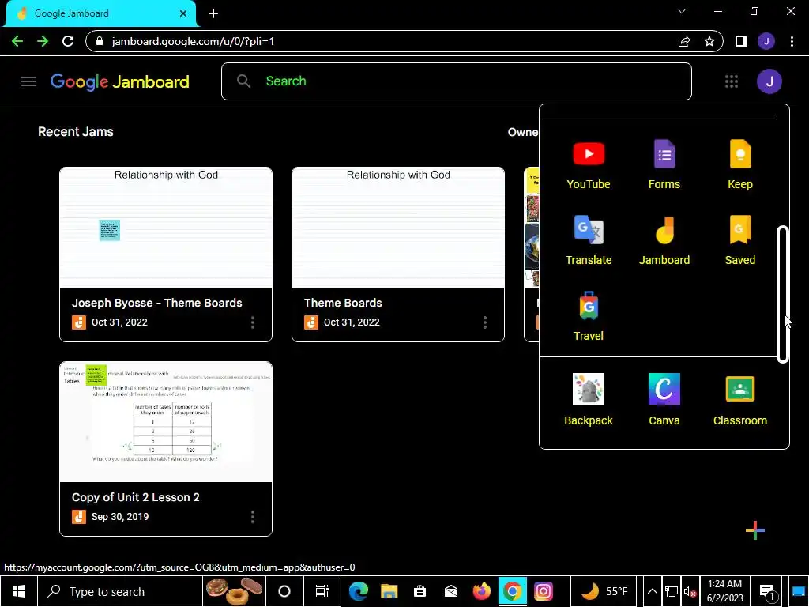
Task: Show hidden system tray icons
Action: [652, 591]
